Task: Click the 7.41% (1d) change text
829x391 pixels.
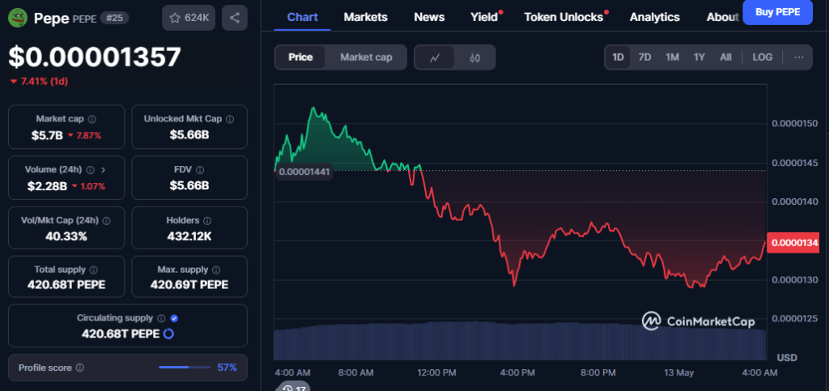Action: tap(45, 82)
